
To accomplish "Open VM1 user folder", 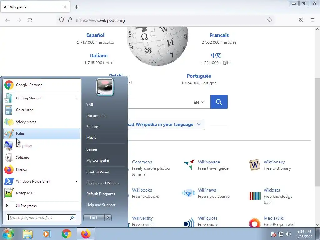I will coord(90,104).
